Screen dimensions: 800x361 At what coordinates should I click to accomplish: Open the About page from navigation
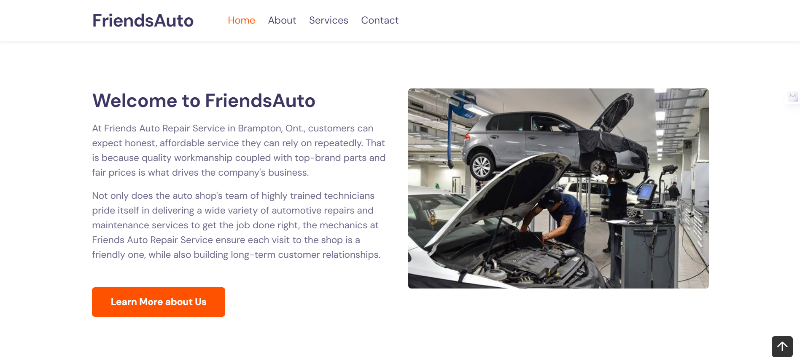(x=282, y=20)
